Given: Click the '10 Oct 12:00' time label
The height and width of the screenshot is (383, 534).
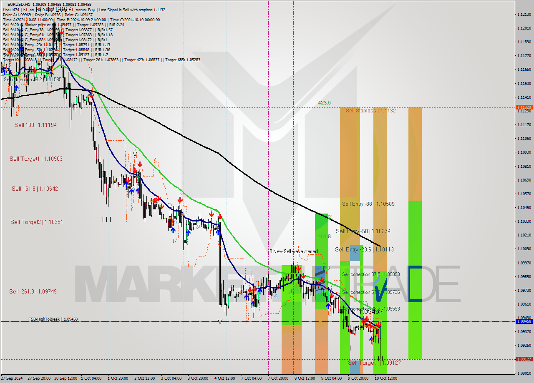Looking at the screenshot, I should click(x=385, y=378).
